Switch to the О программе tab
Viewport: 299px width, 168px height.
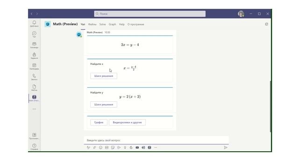tap(136, 24)
